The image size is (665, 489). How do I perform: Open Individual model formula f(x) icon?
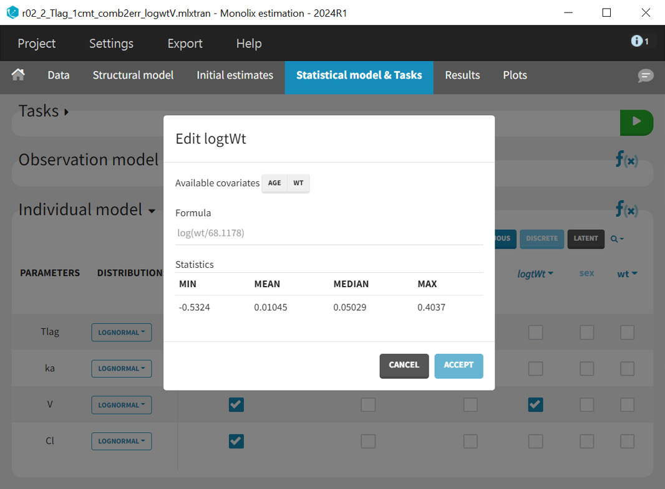coord(626,209)
